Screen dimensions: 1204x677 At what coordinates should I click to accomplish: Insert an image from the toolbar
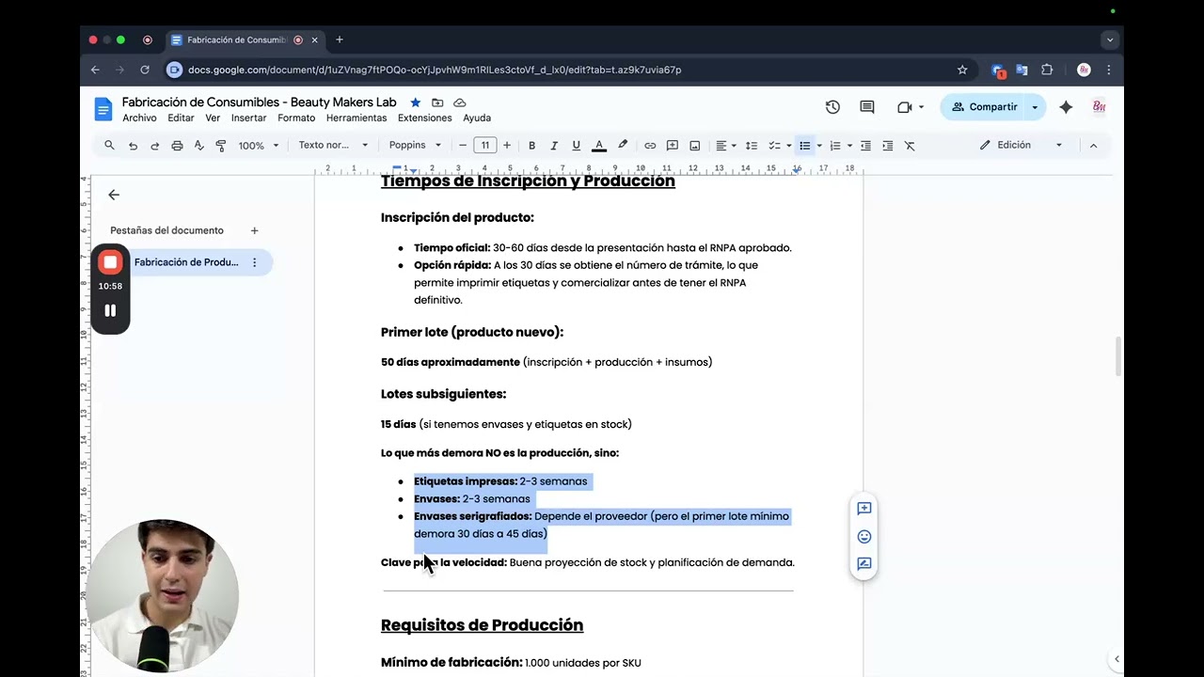[x=695, y=146]
